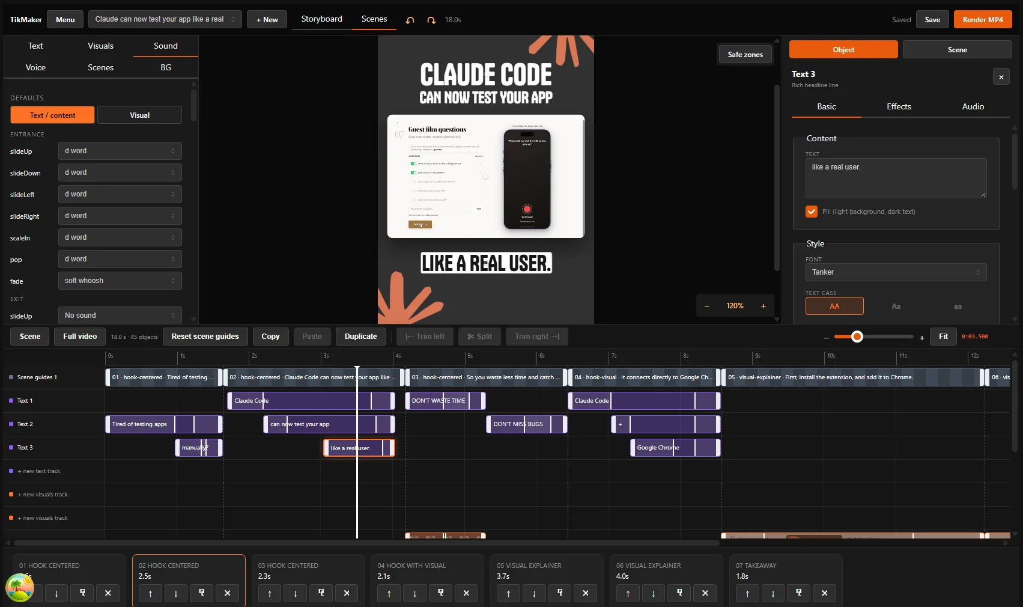Open the fade entrance sound dropdown
Screen dimensions: 1023x607
pos(120,281)
